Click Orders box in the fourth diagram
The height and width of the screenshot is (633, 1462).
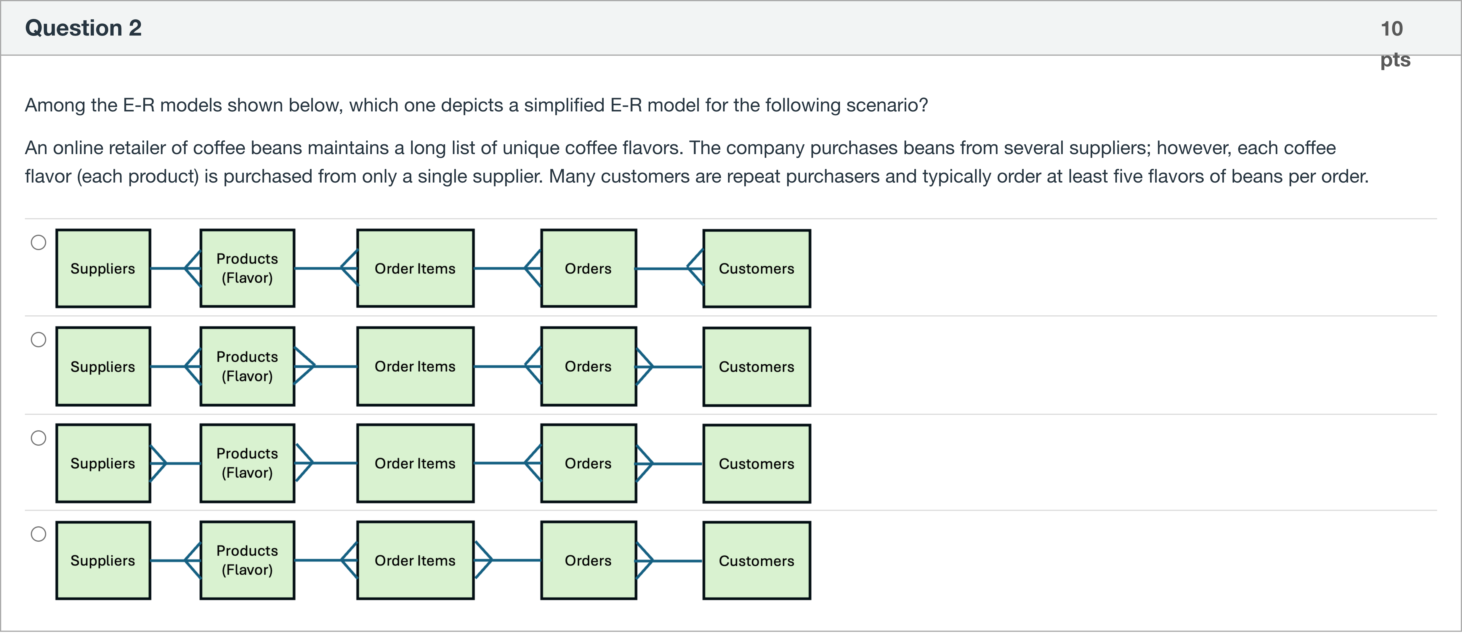pos(589,561)
